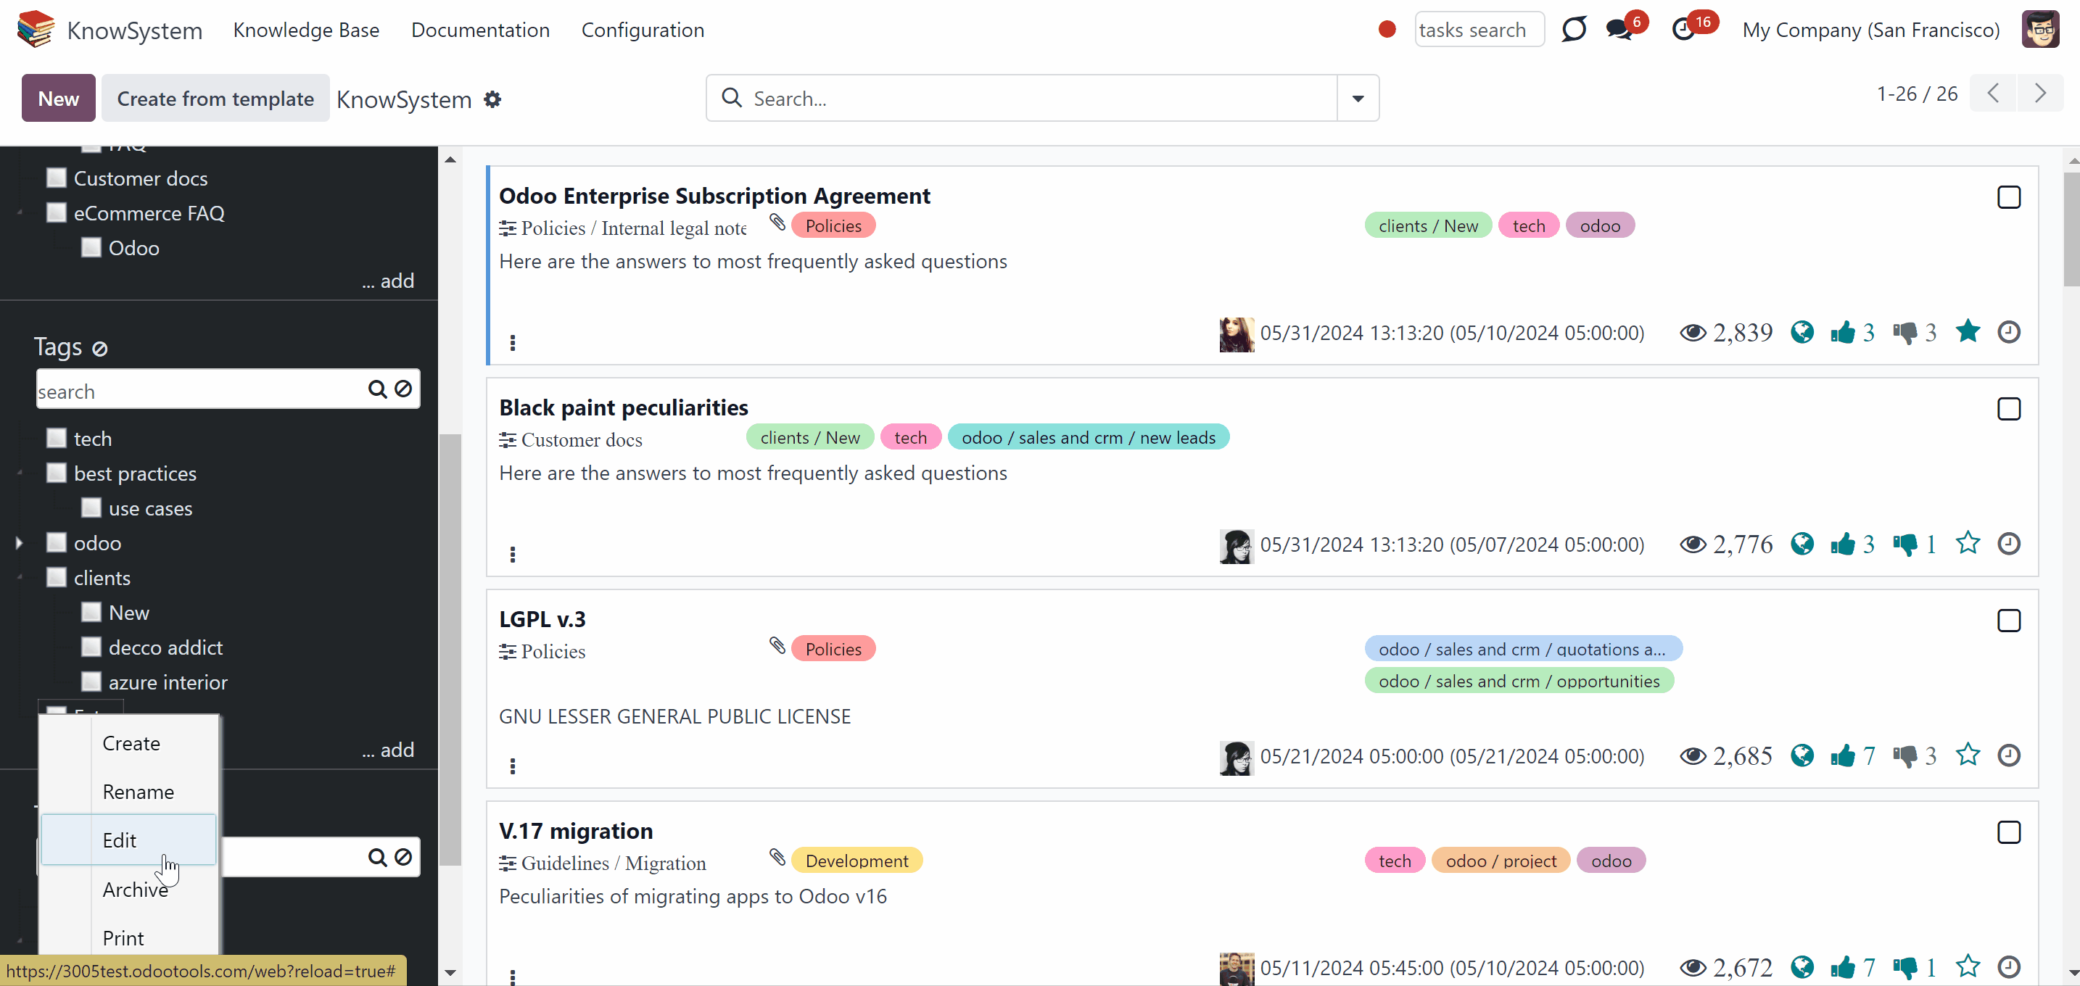Viewport: 2080px width, 986px height.
Task: Unfavorite the Odoo Enterprise Subscription Agreement star
Action: click(1968, 331)
